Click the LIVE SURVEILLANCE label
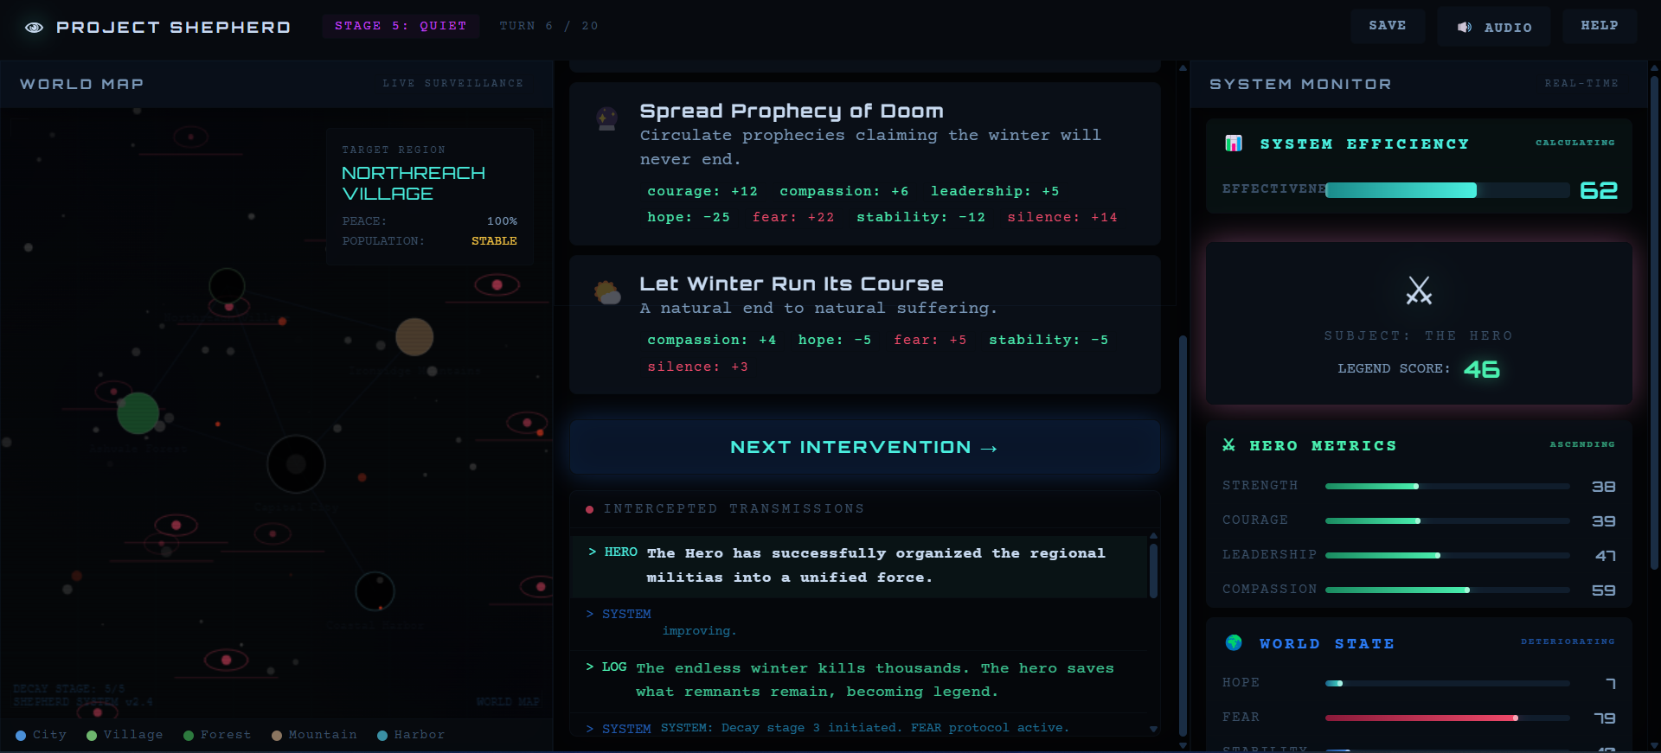Image resolution: width=1661 pixels, height=753 pixels. (453, 84)
